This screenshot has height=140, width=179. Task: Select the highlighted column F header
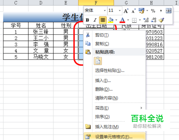click(x=96, y=3)
